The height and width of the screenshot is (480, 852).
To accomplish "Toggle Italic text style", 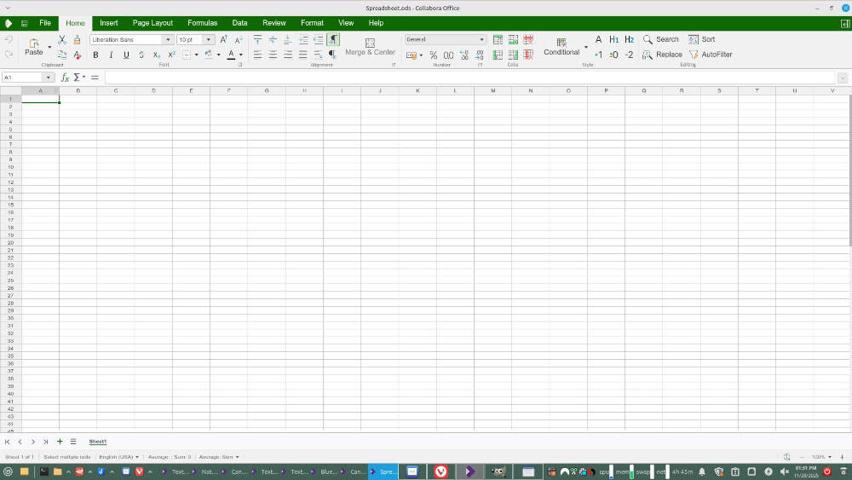I will click(111, 55).
